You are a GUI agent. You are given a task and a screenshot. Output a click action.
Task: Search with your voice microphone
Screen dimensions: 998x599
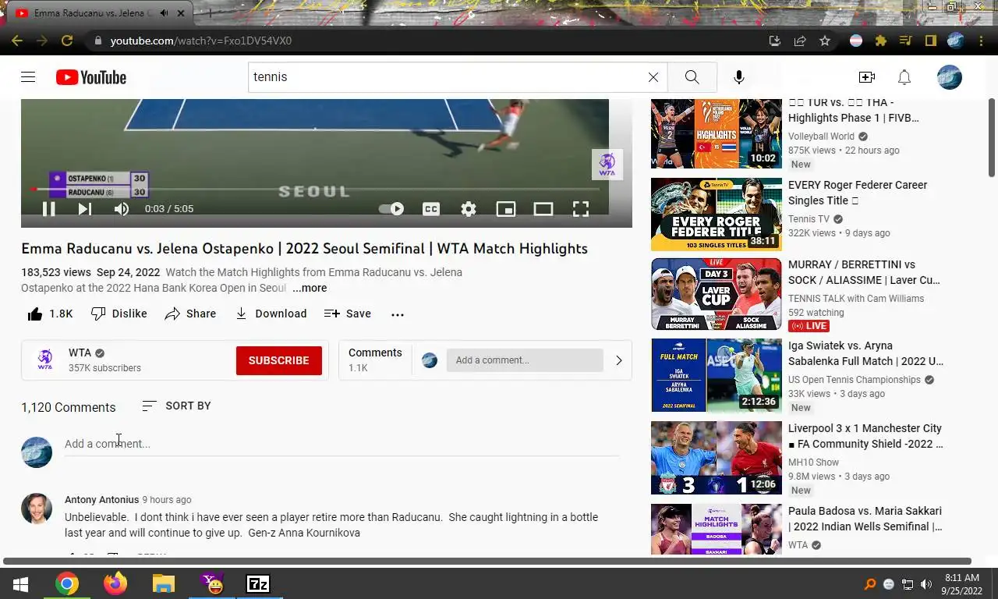pos(739,77)
